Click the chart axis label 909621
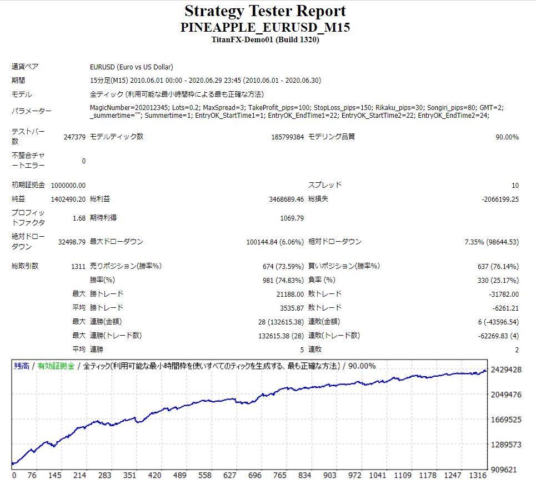Viewport: 536px width, 484px height. click(504, 470)
